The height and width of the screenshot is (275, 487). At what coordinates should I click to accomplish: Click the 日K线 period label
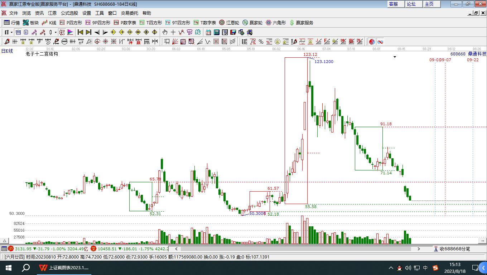tap(7, 51)
